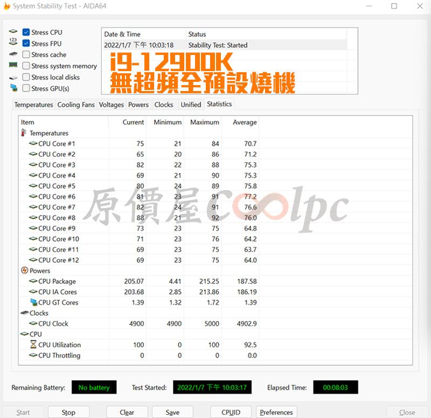
Task: Click the No battery status readout
Action: 94,387
